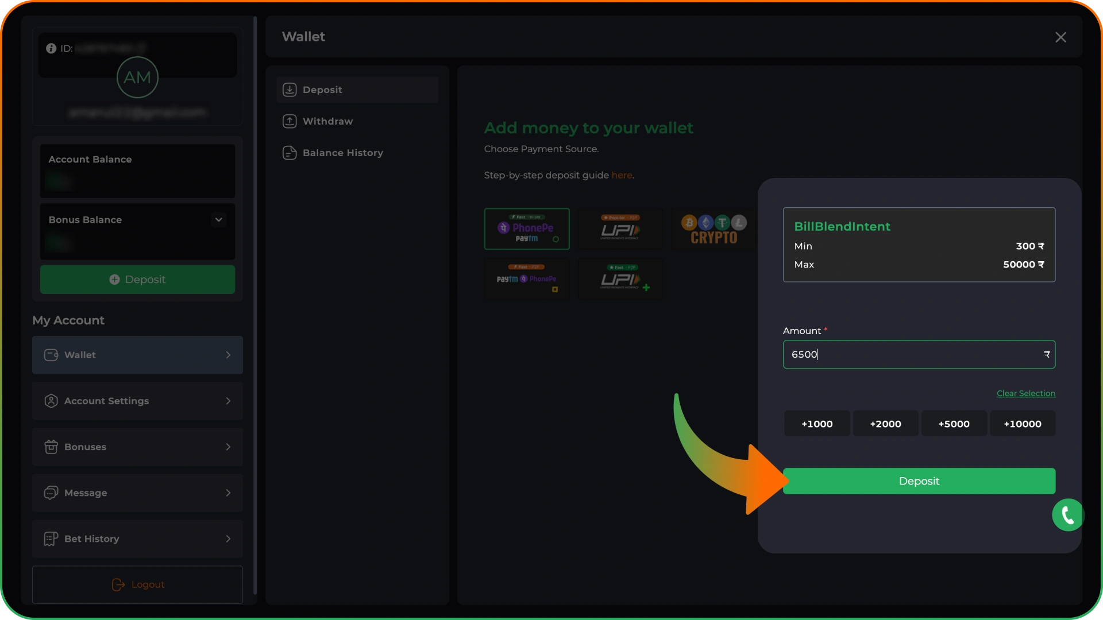Open the Bet History section
Image resolution: width=1103 pixels, height=620 pixels.
click(137, 538)
